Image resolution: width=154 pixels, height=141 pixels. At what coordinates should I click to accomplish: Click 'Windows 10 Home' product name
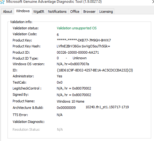[x=70, y=101]
